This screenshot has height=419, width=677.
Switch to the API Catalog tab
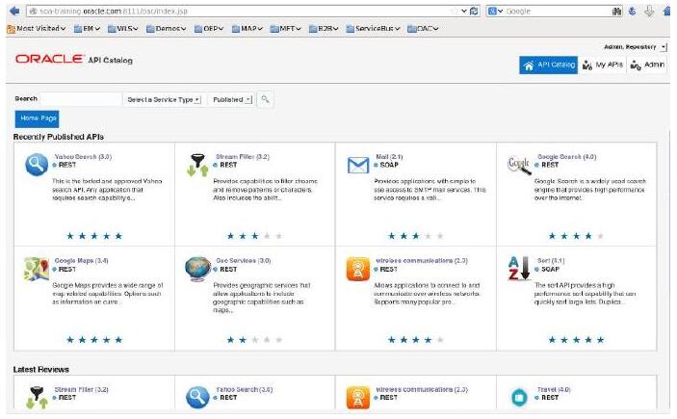click(548, 65)
